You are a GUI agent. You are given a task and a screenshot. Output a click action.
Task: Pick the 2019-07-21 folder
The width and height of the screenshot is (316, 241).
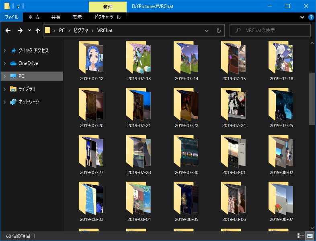(x=139, y=108)
